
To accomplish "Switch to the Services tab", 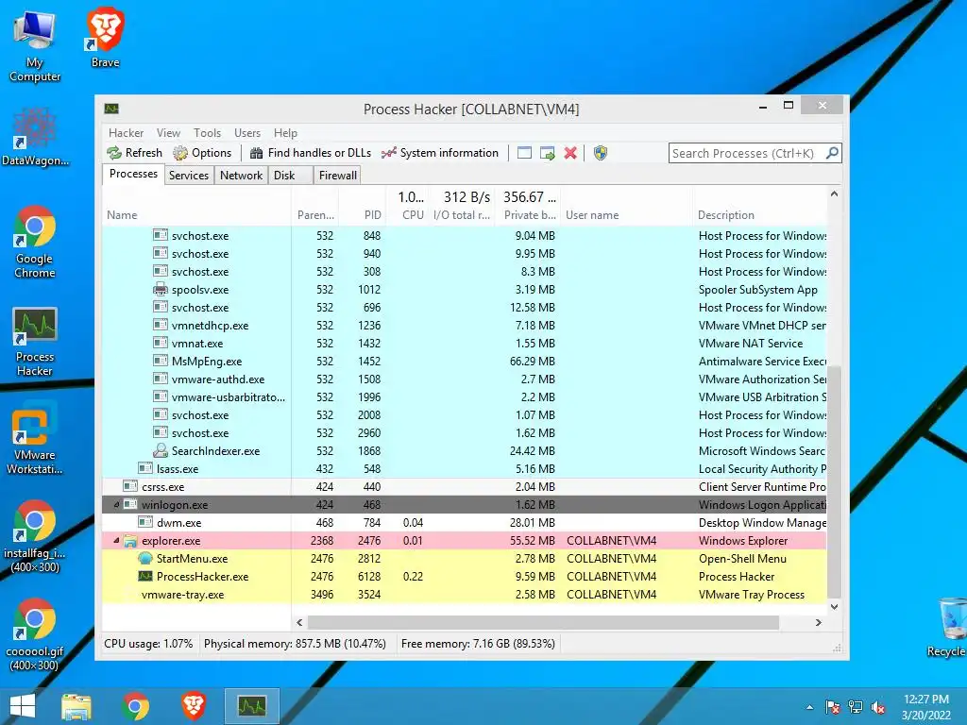I will tap(189, 175).
